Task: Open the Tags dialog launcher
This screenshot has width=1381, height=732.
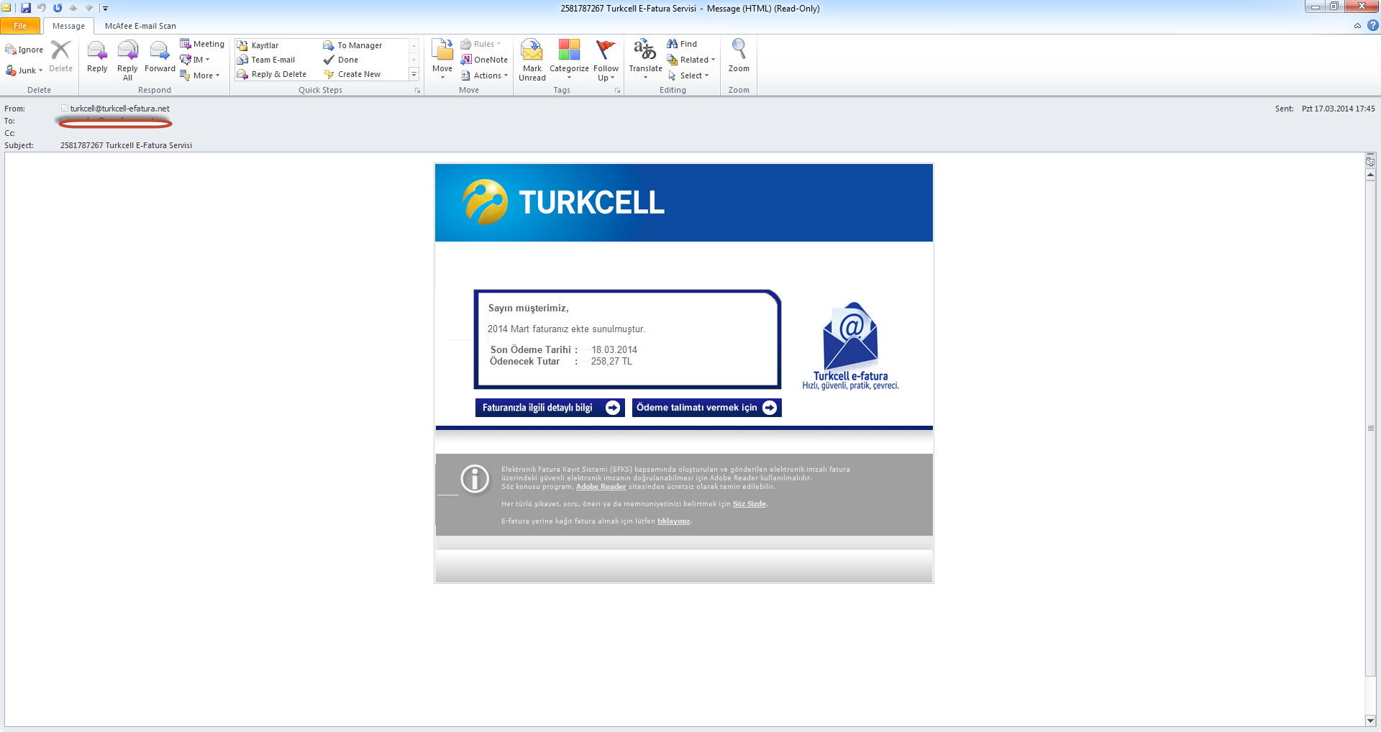Action: coord(617,91)
